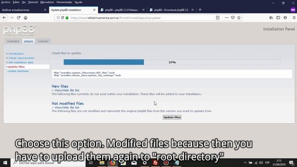The width and height of the screenshot is (297, 167).
Task: Open FileZilla from the taskbar
Action: [155, 163]
